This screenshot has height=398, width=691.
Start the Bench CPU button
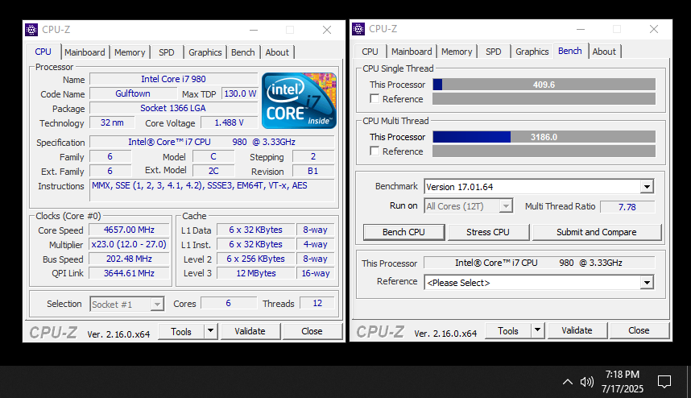coord(403,232)
